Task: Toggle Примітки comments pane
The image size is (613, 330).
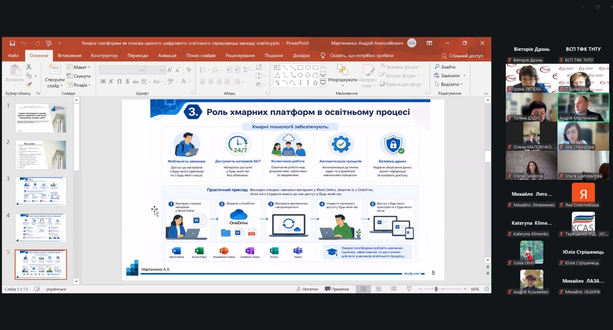Action: click(x=337, y=289)
